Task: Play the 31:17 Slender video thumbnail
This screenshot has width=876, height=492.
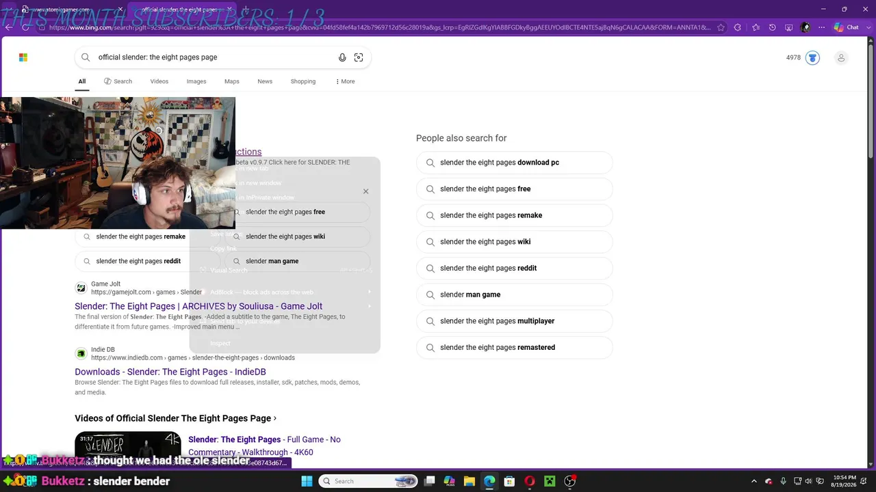Action: 128,450
